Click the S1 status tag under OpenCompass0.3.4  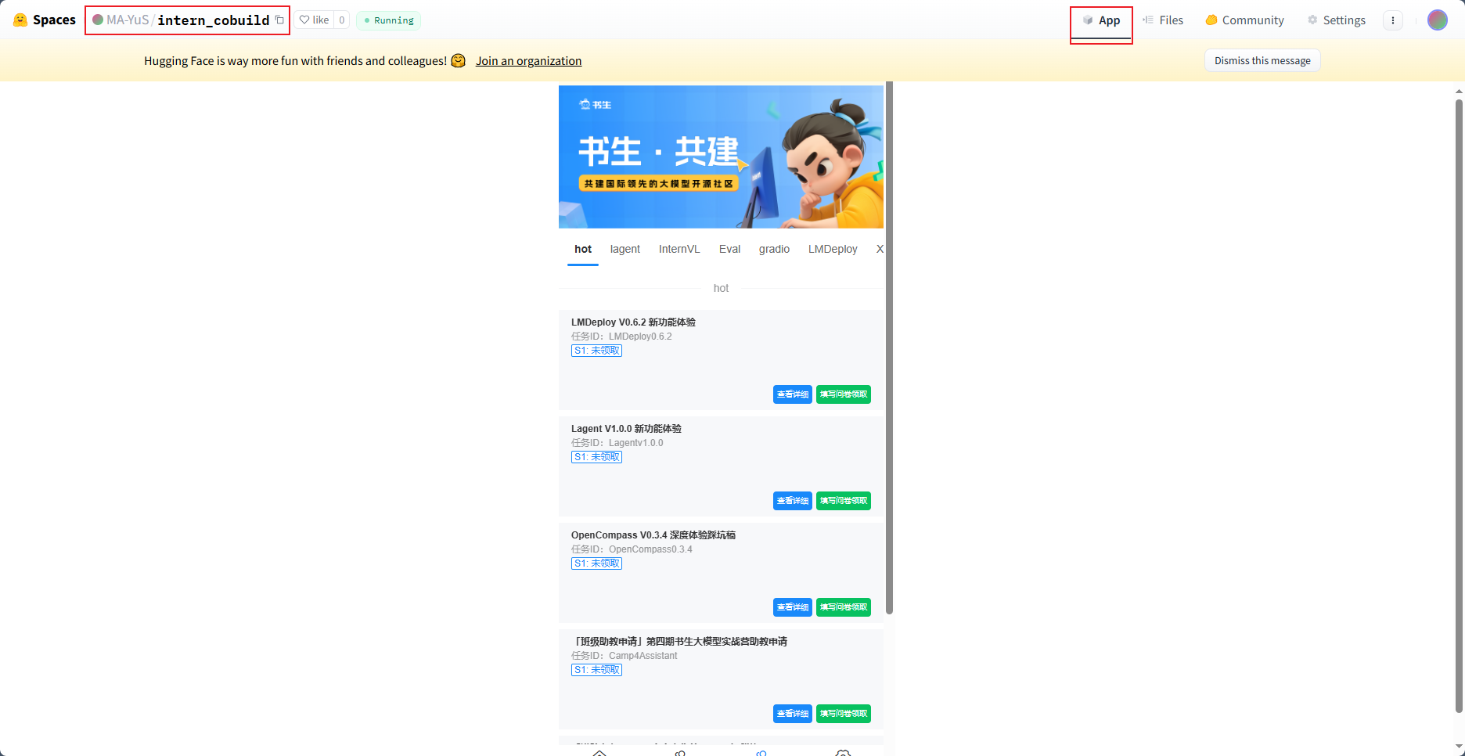tap(596, 563)
